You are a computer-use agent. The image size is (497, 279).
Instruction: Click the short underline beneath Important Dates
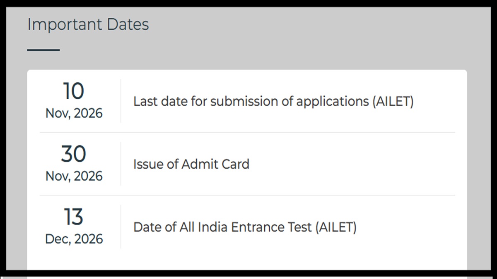click(x=43, y=50)
